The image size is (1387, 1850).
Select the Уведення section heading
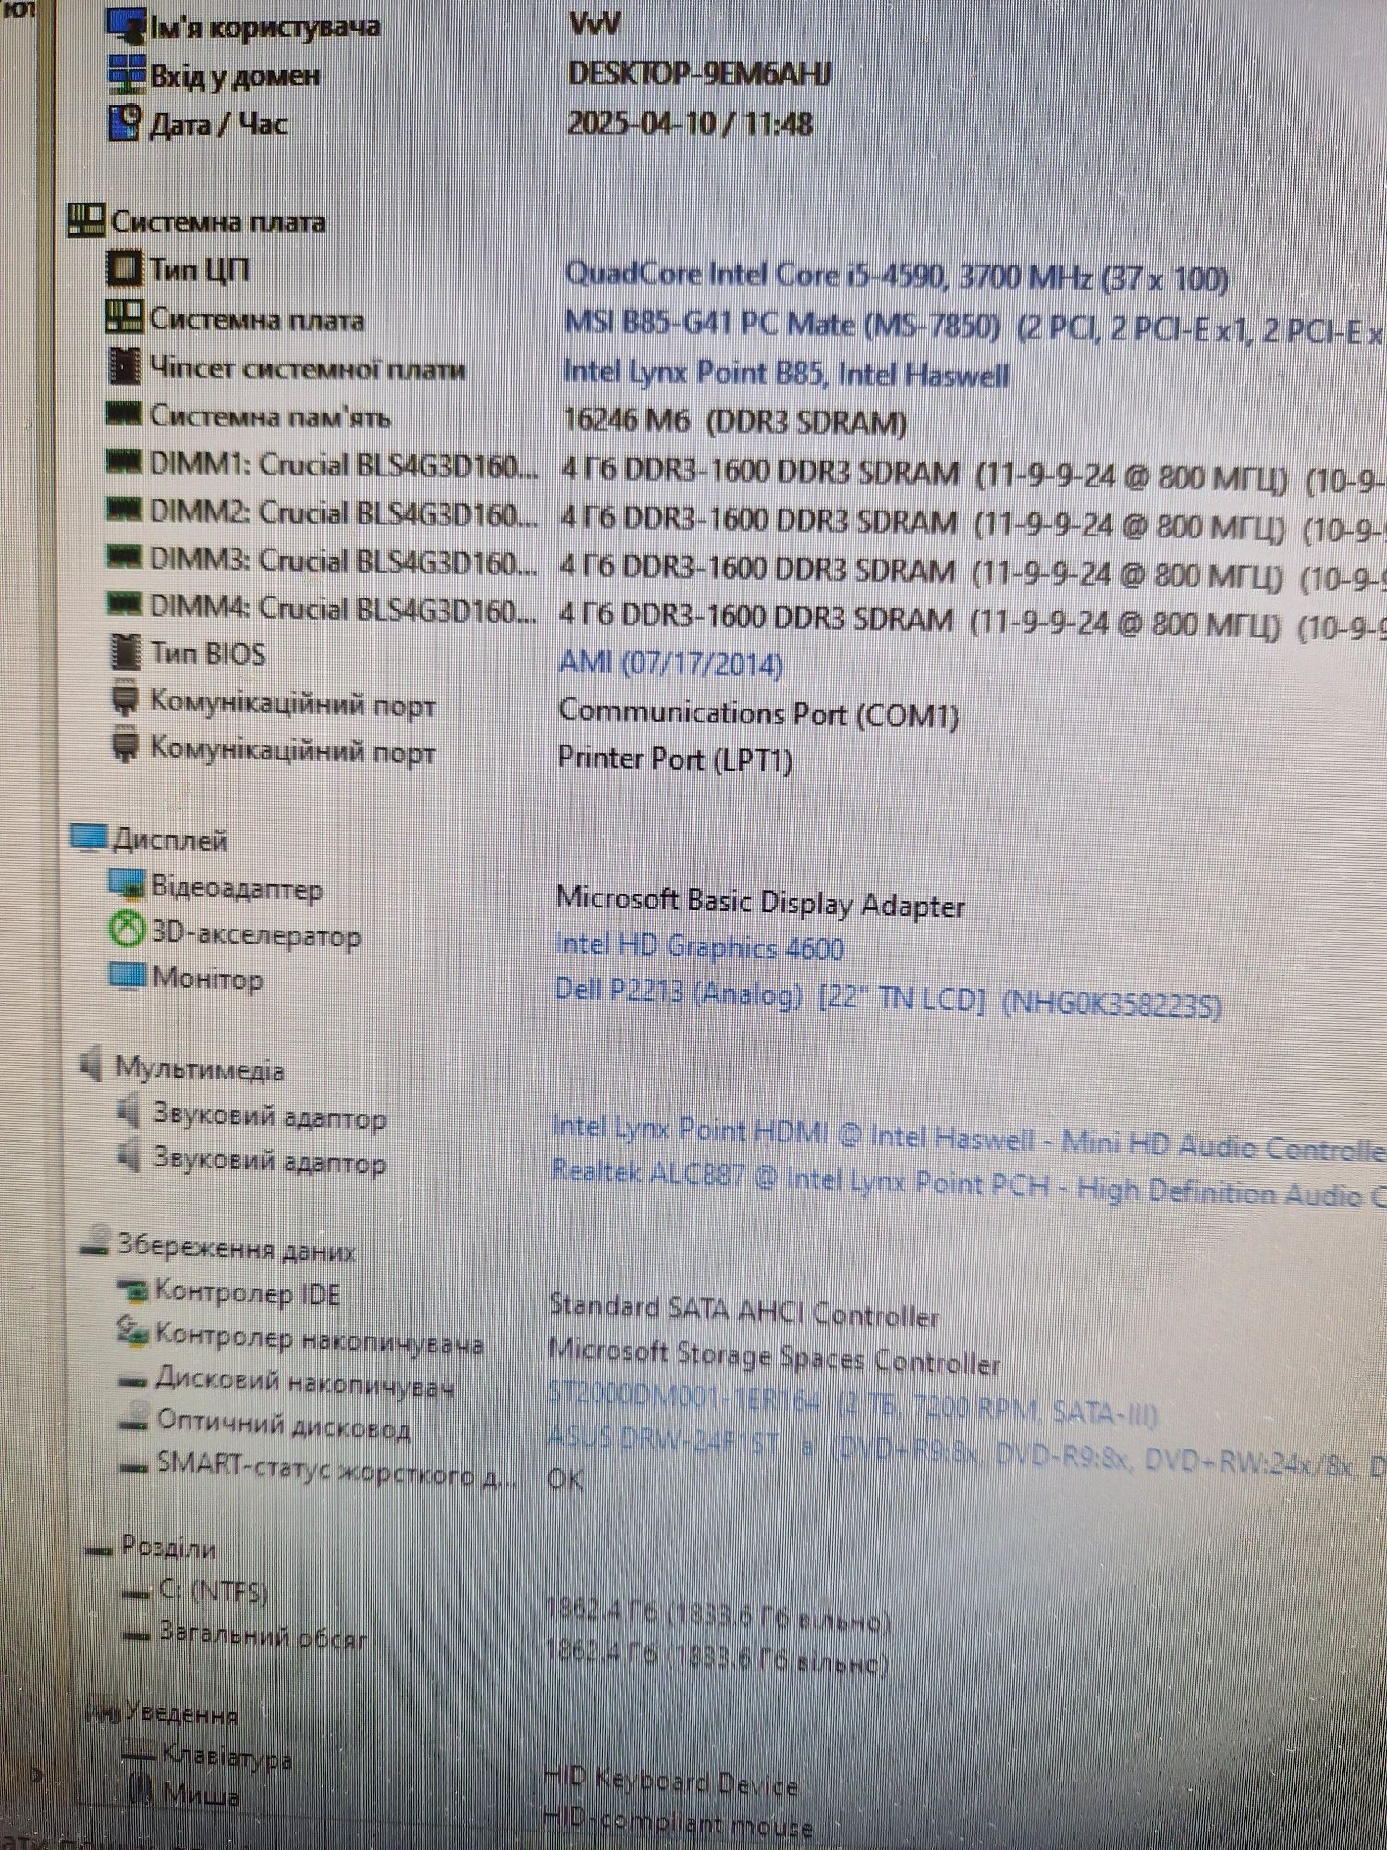point(181,1713)
